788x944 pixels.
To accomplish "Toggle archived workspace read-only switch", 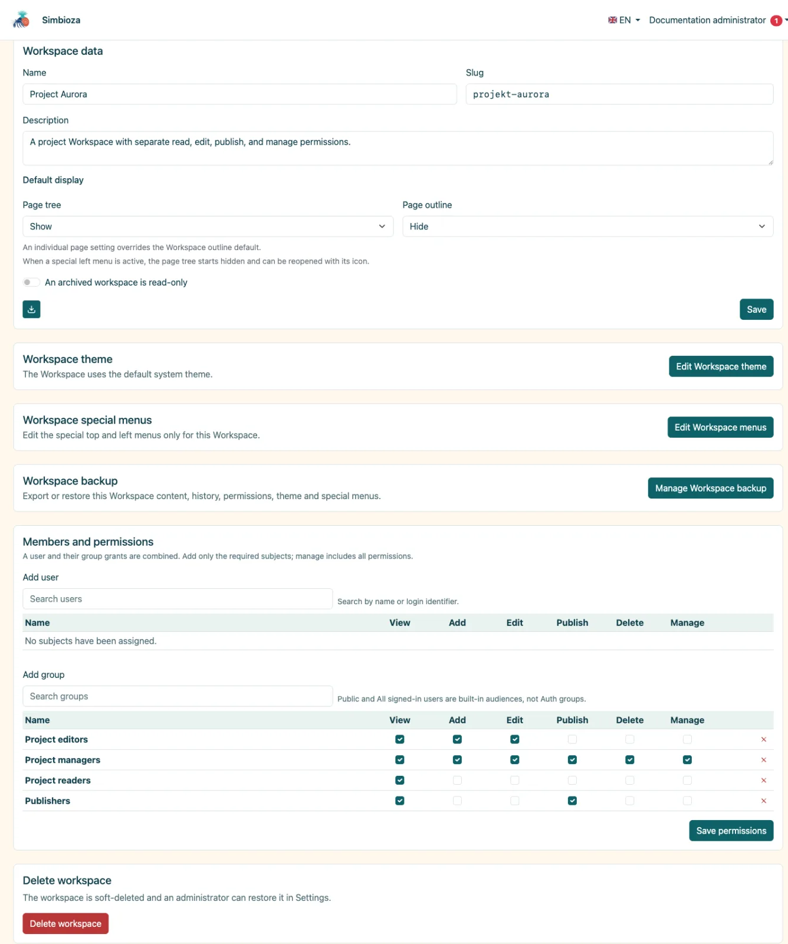I will click(31, 282).
